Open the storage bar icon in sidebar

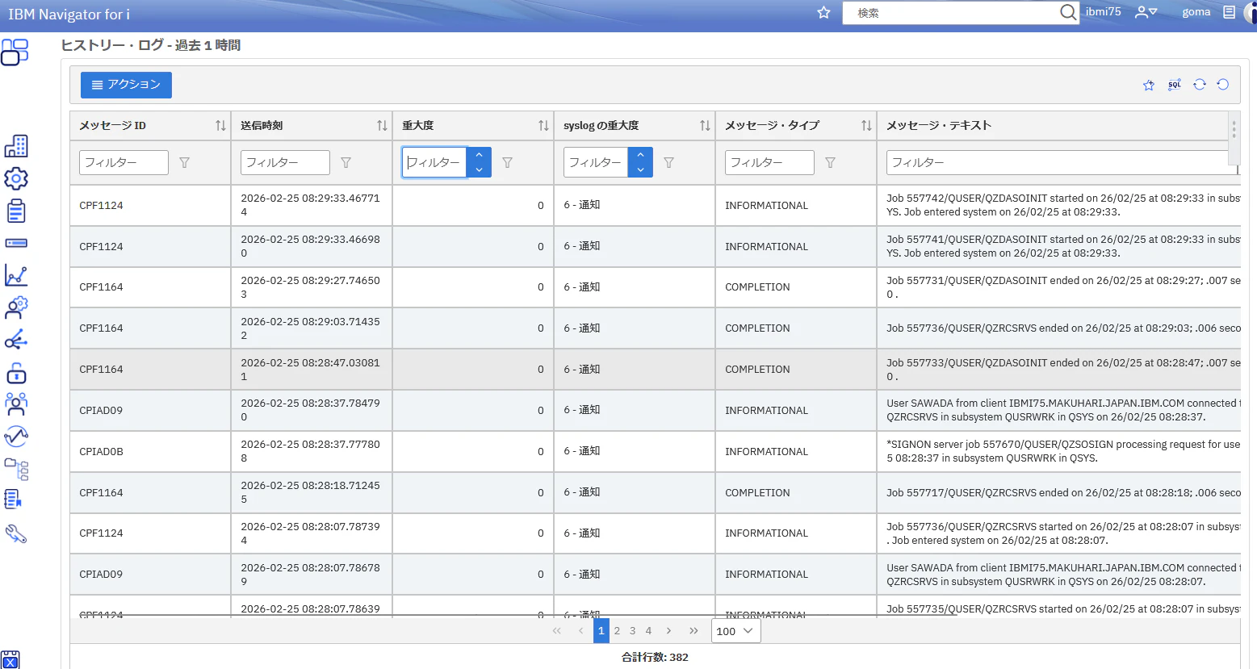[16, 243]
